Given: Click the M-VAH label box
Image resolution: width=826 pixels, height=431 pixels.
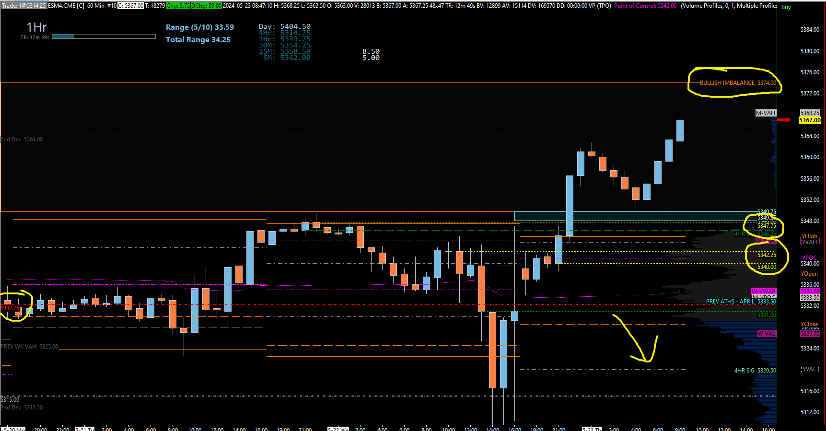Looking at the screenshot, I should (766, 113).
